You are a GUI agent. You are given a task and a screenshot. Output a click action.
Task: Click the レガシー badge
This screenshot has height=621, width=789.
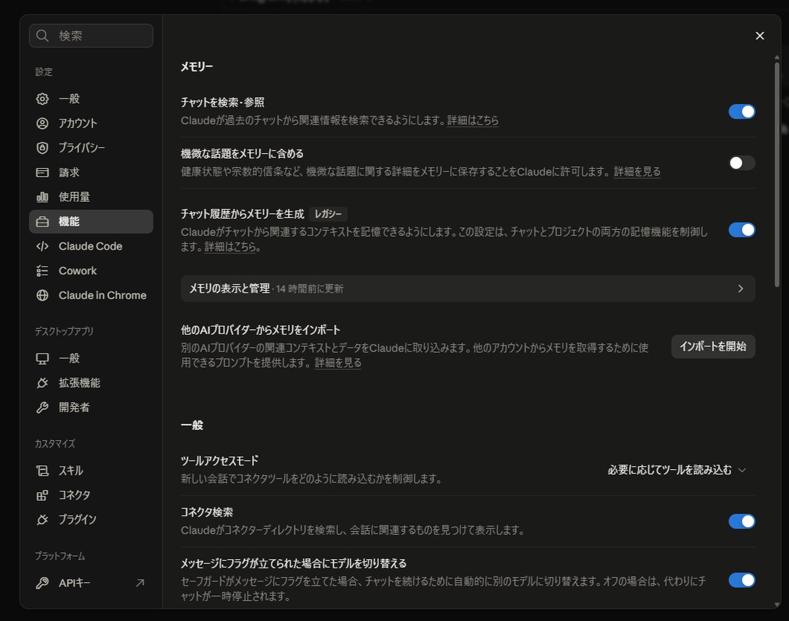point(328,214)
